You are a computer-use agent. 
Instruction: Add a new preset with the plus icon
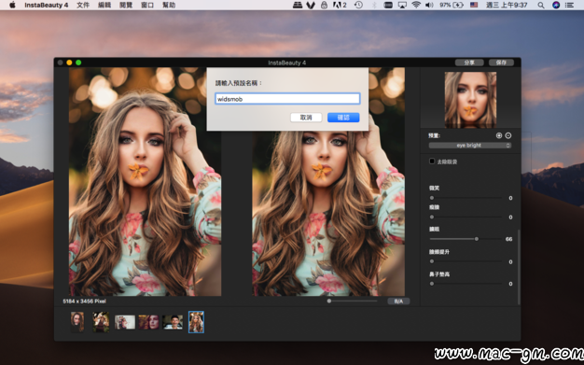click(x=499, y=135)
